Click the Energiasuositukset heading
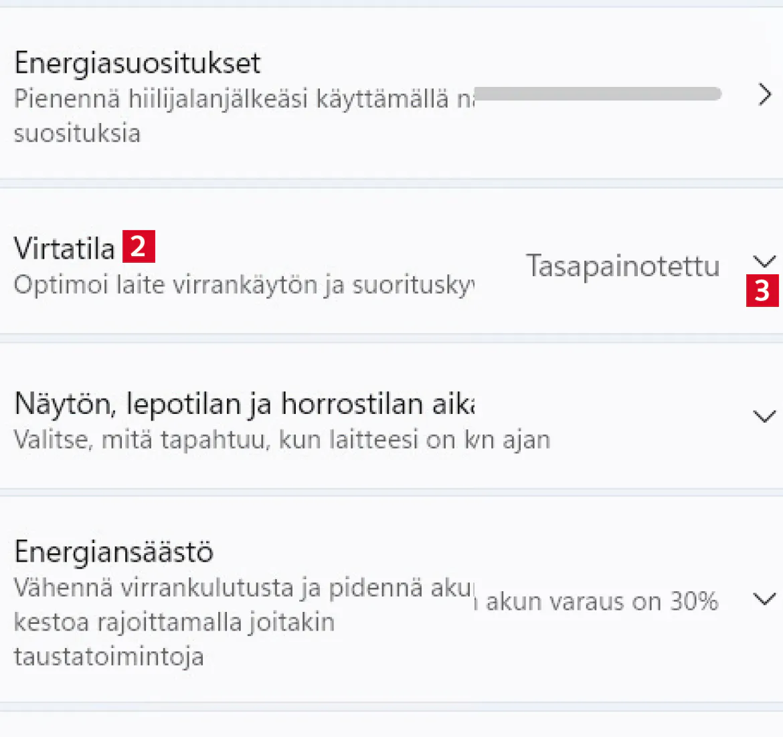 (137, 63)
